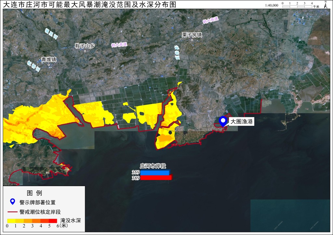Click the legend text 警示牌部署位置
This screenshot has height=235, width=333.
click(37, 202)
